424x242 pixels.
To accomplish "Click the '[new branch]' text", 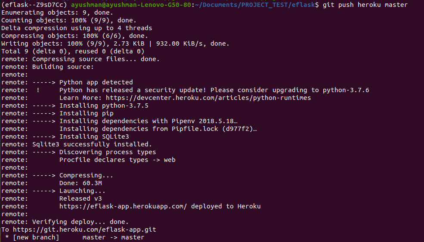I will point(36,237).
